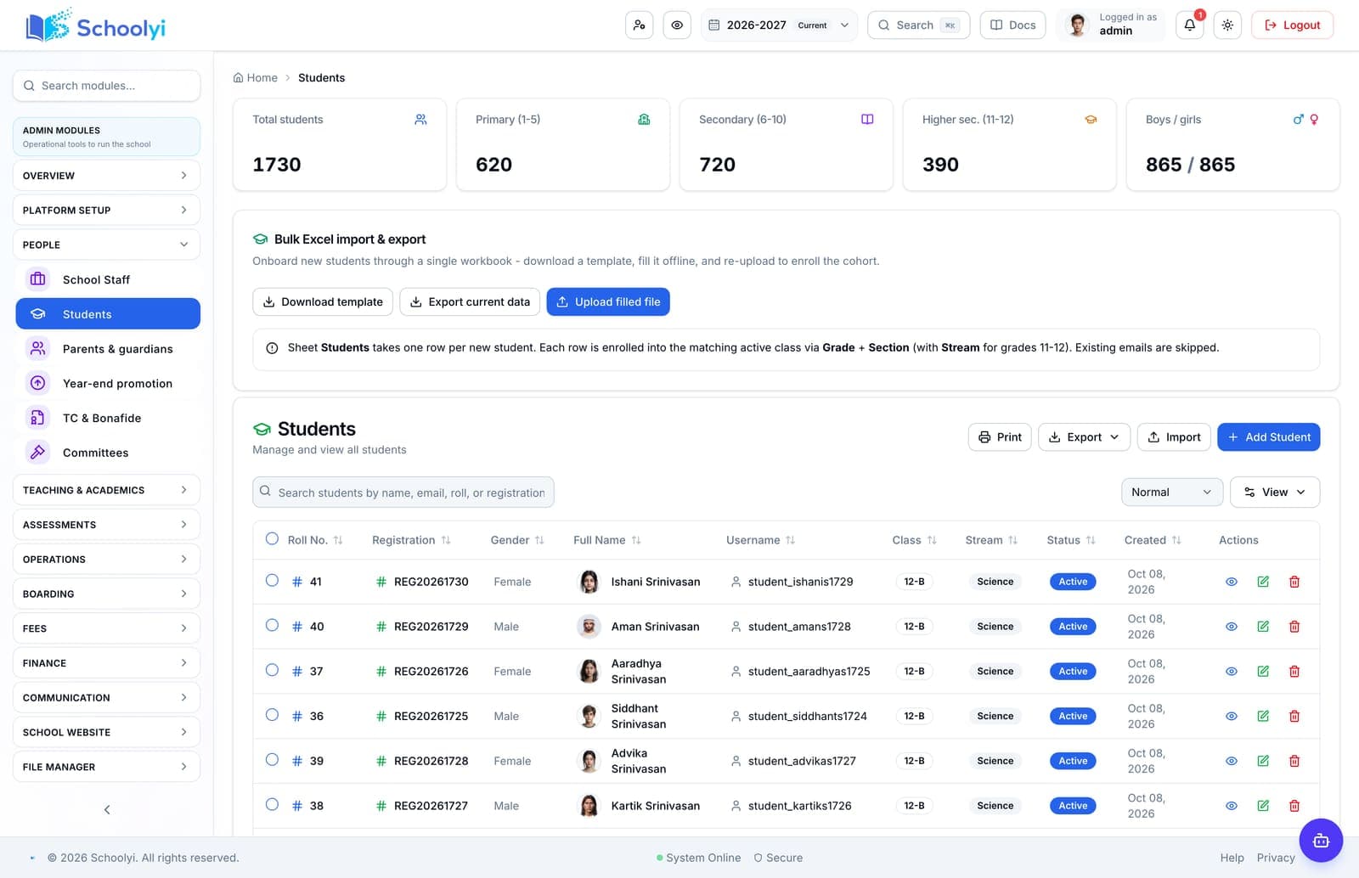Open Year-end promotion in sidebar
The image size is (1359, 878).
(x=108, y=384)
